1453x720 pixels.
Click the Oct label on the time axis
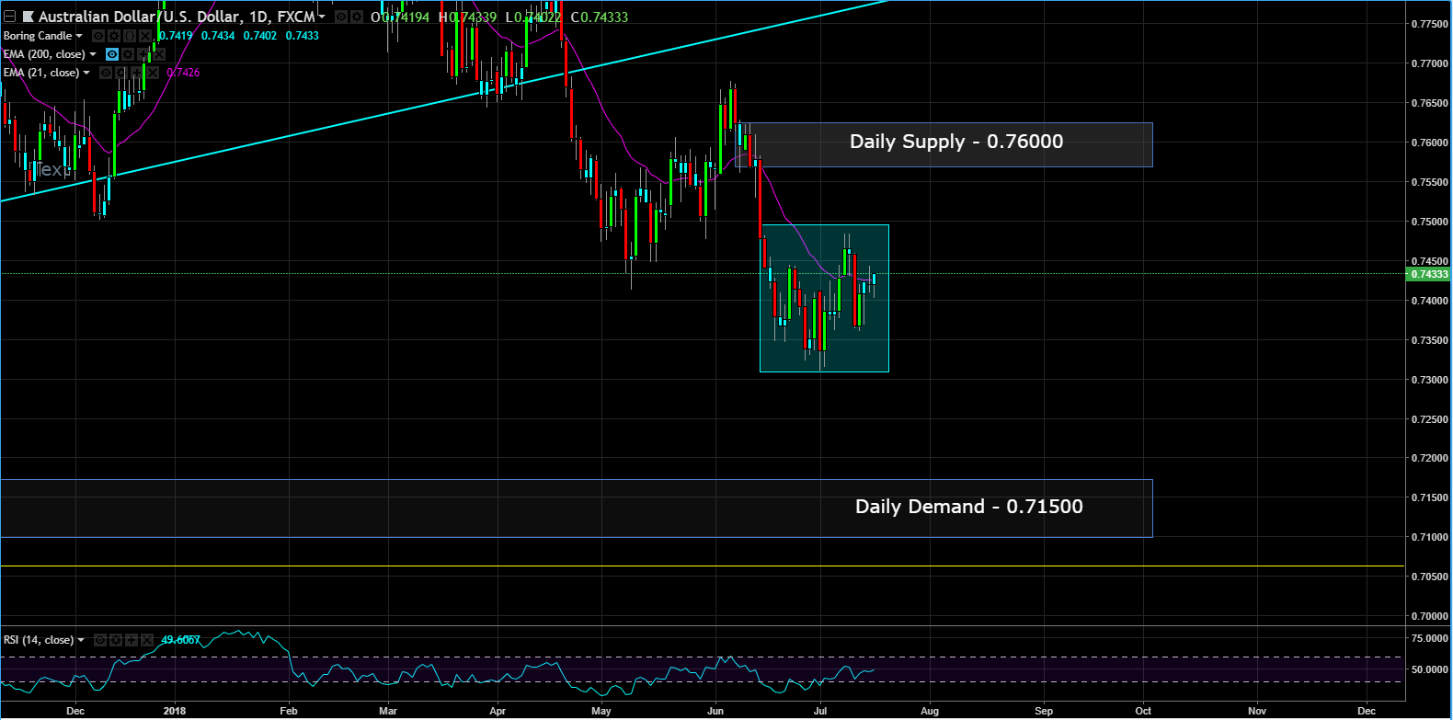click(1143, 711)
